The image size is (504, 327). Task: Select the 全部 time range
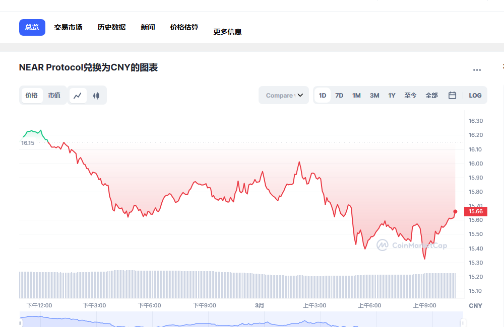pos(432,95)
